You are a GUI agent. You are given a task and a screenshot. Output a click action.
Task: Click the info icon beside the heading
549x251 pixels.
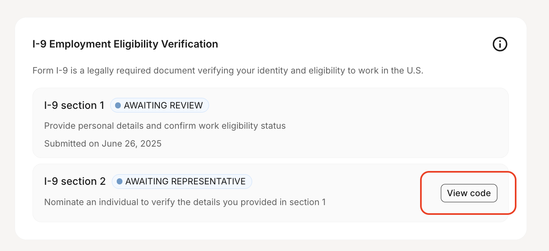pyautogui.click(x=500, y=44)
